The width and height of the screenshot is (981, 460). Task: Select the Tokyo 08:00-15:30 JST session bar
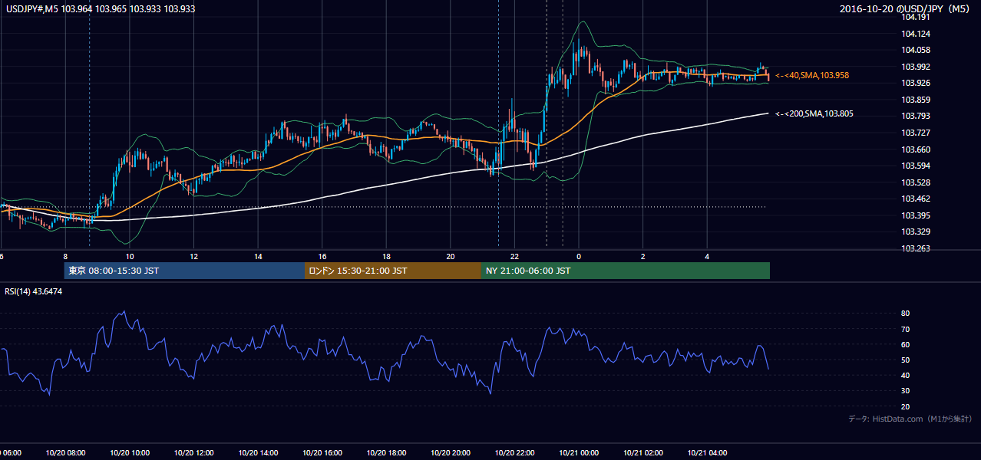pos(184,271)
